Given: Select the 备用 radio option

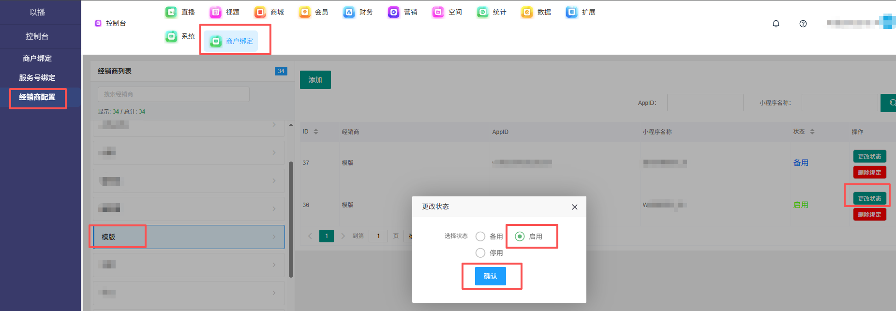Looking at the screenshot, I should [480, 237].
